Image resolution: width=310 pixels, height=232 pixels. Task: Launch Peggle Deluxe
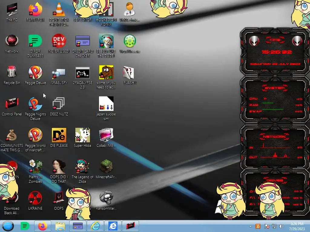click(35, 75)
